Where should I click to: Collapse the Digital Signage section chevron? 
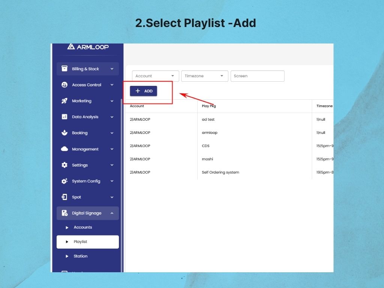(x=112, y=213)
